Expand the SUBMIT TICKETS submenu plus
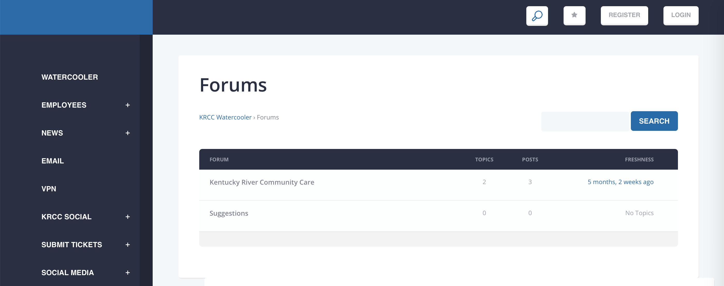This screenshot has height=286, width=724. coord(128,245)
